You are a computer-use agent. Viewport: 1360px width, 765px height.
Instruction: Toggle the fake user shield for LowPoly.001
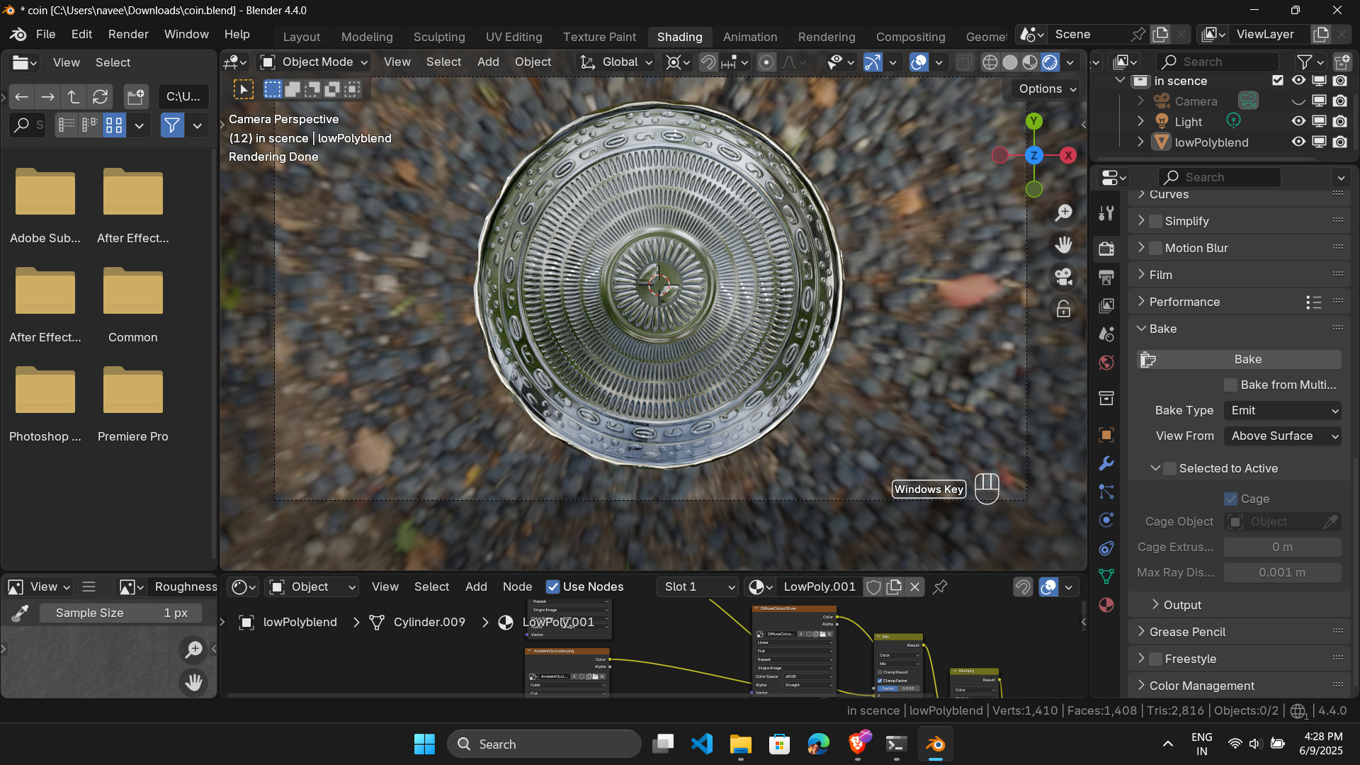tap(874, 587)
